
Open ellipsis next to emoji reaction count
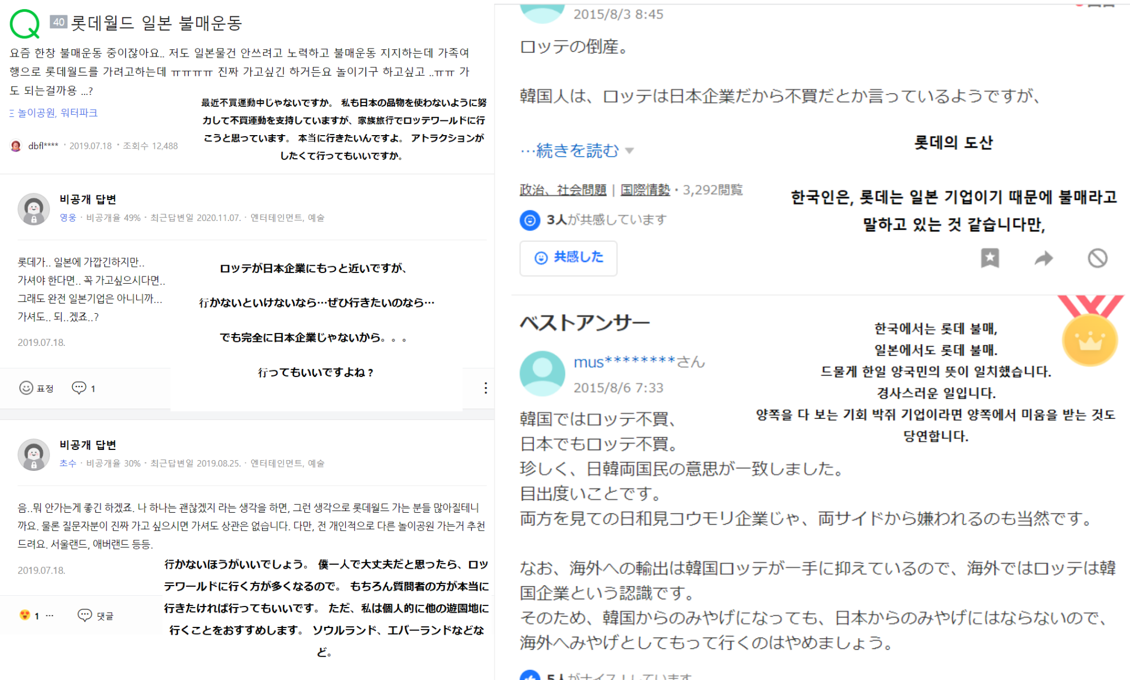[x=50, y=615]
